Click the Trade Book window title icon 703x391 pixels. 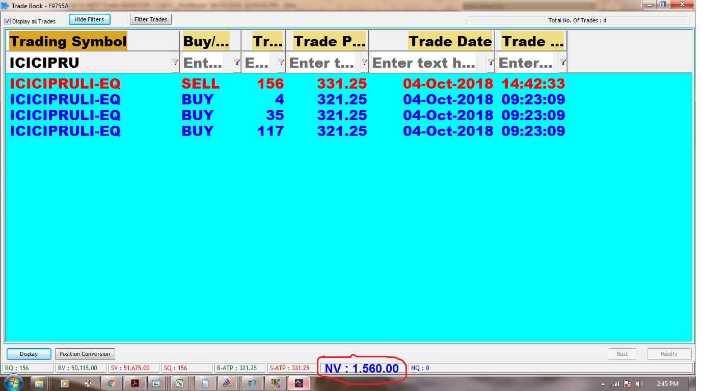[5, 6]
